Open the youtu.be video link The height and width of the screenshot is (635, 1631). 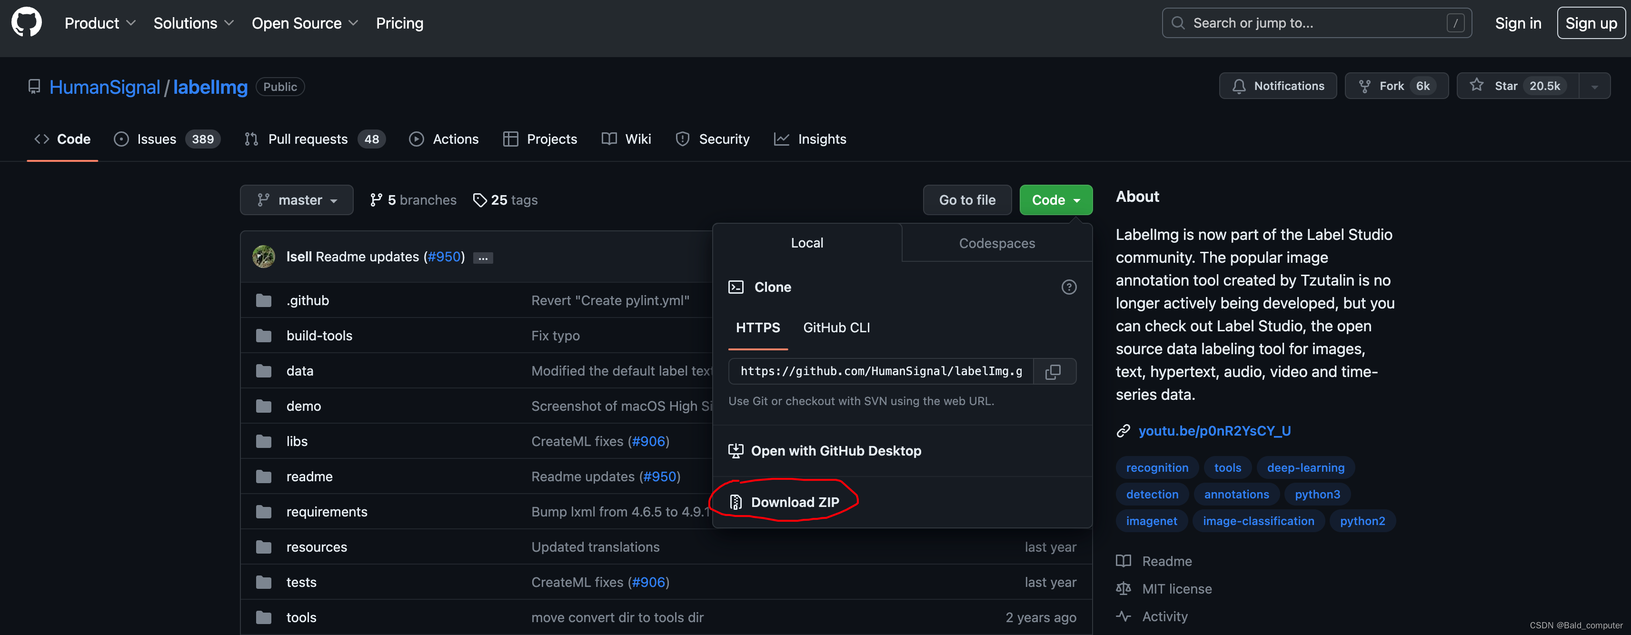click(1214, 431)
